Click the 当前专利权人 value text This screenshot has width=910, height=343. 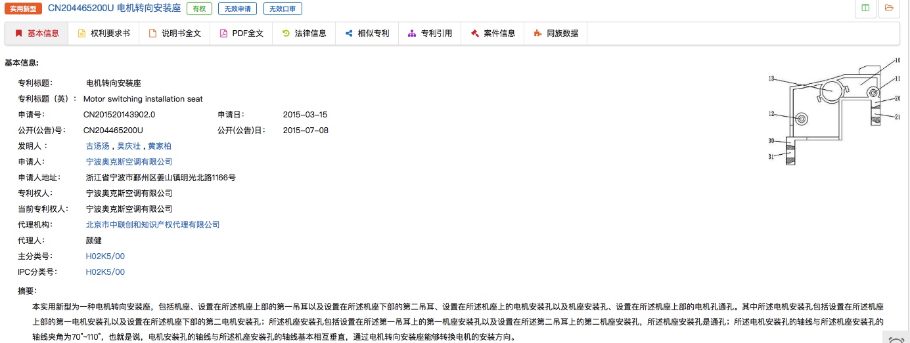pos(129,209)
